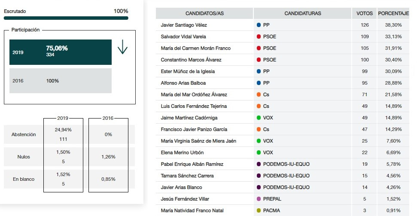
Task: Click candidate María Virginia Saénz de Miera Jaén
Action: point(198,141)
